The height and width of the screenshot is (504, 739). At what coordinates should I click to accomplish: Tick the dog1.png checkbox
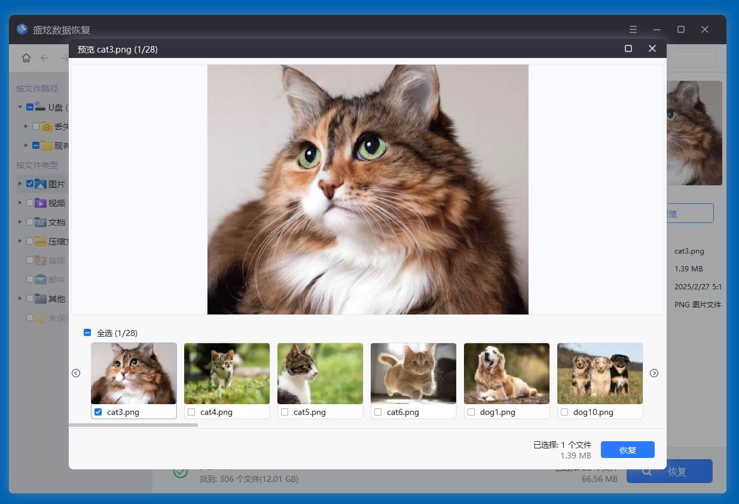pos(471,412)
